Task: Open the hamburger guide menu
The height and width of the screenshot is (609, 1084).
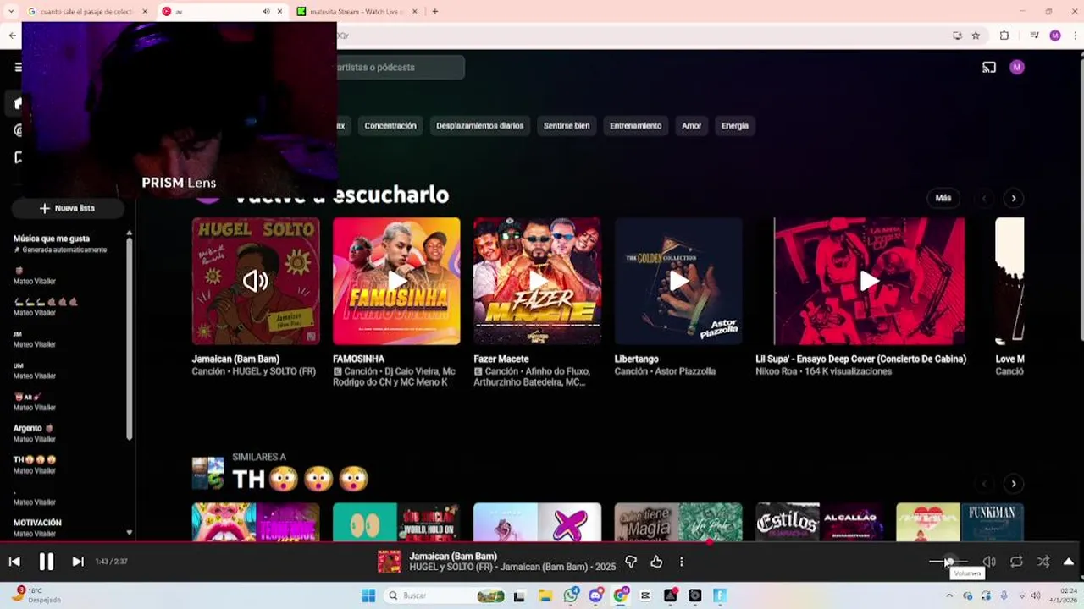Action: click(18, 67)
